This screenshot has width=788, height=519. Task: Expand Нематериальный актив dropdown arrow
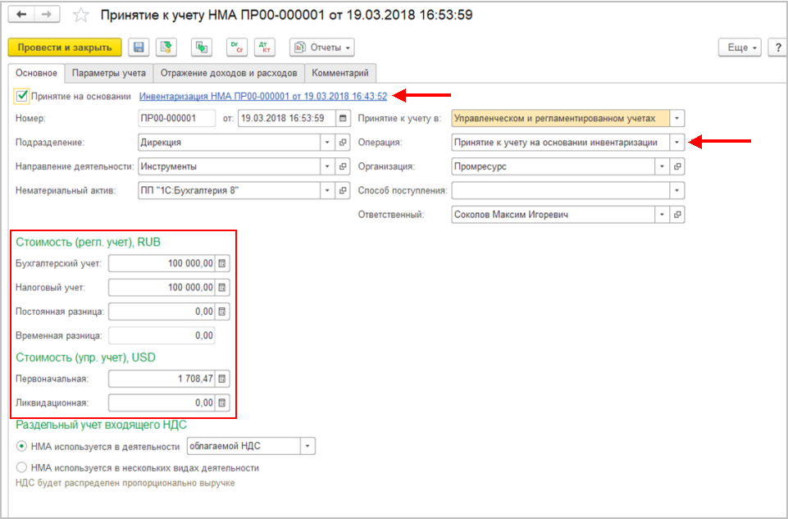coord(328,190)
